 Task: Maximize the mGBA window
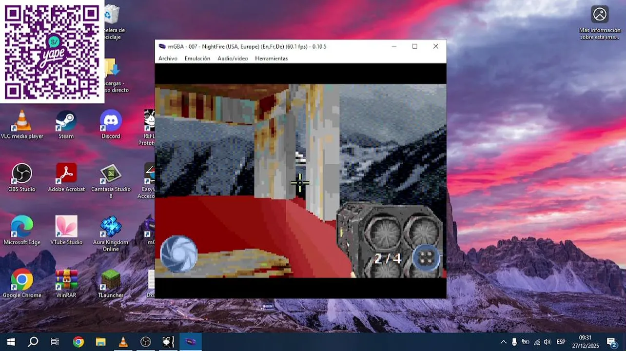(x=414, y=46)
